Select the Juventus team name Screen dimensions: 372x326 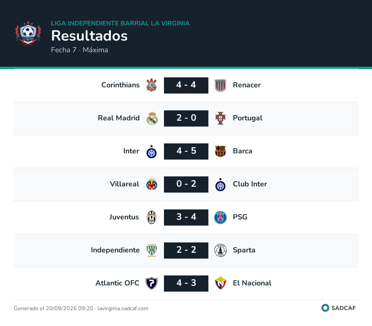(124, 217)
